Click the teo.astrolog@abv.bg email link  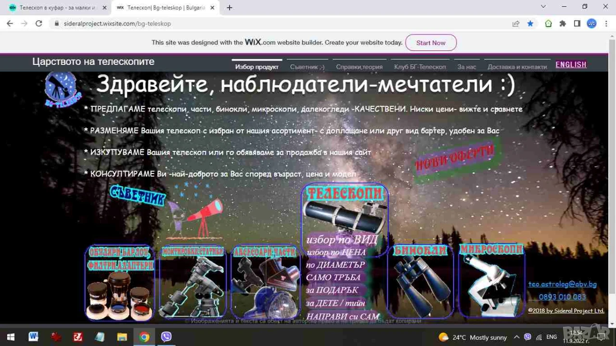[x=562, y=284]
